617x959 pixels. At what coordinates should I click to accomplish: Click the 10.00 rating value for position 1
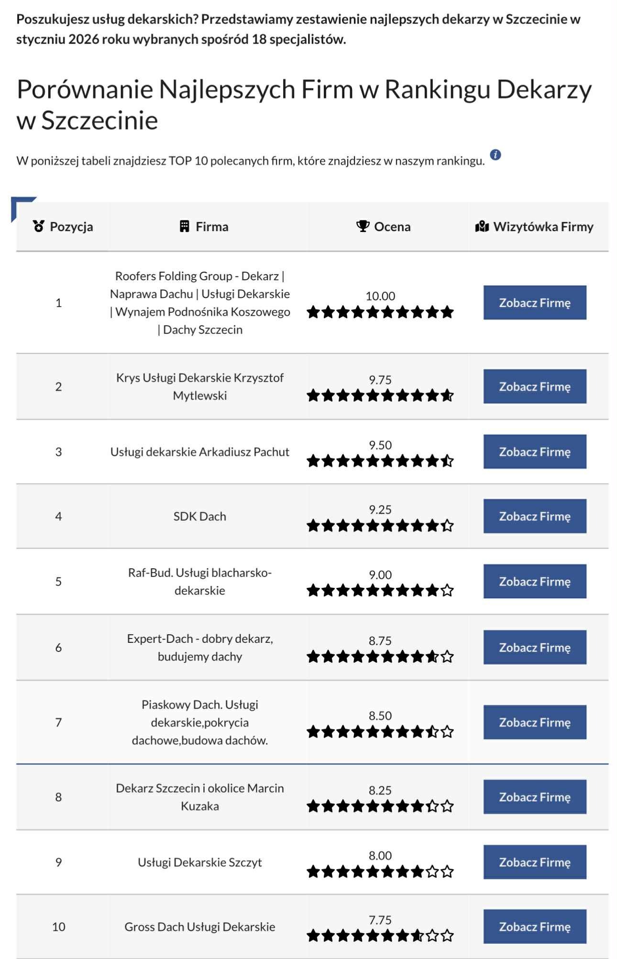pos(381,296)
